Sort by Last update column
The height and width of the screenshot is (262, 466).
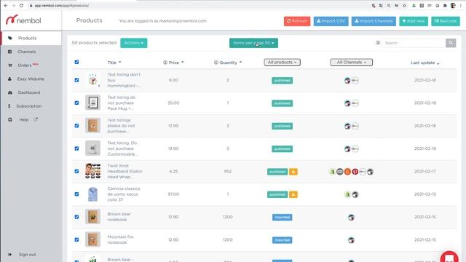point(425,63)
